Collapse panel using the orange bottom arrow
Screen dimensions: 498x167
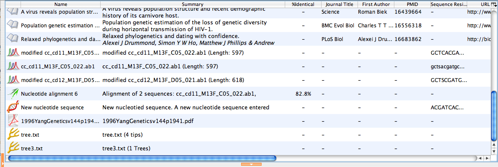pos(251,164)
